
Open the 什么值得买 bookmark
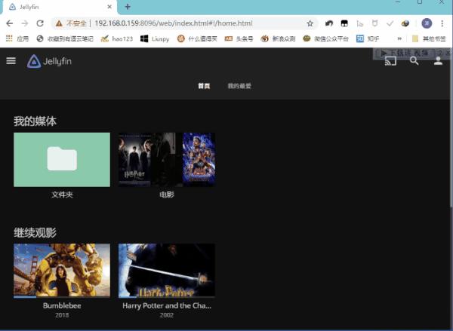click(197, 38)
